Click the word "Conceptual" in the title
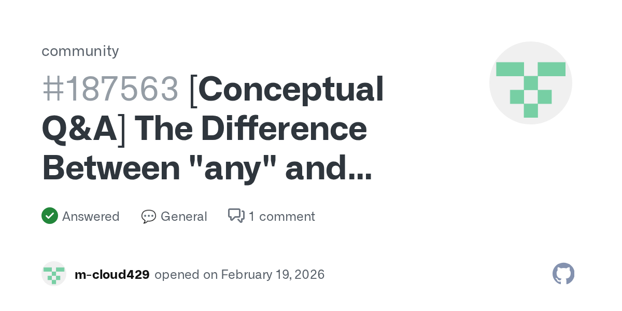This screenshot has width=622, height=311. coord(291,89)
